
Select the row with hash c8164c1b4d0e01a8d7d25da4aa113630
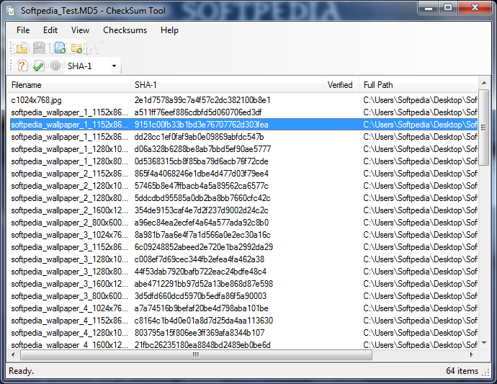pos(243,321)
